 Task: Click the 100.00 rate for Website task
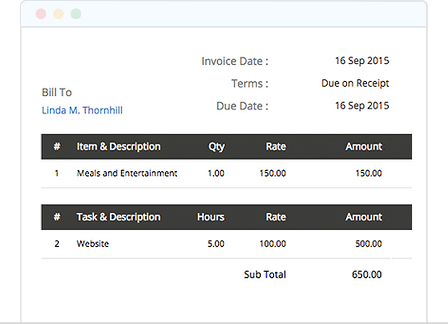(273, 244)
